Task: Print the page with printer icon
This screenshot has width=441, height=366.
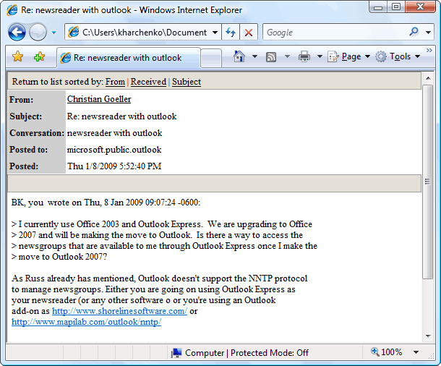Action: pos(304,56)
